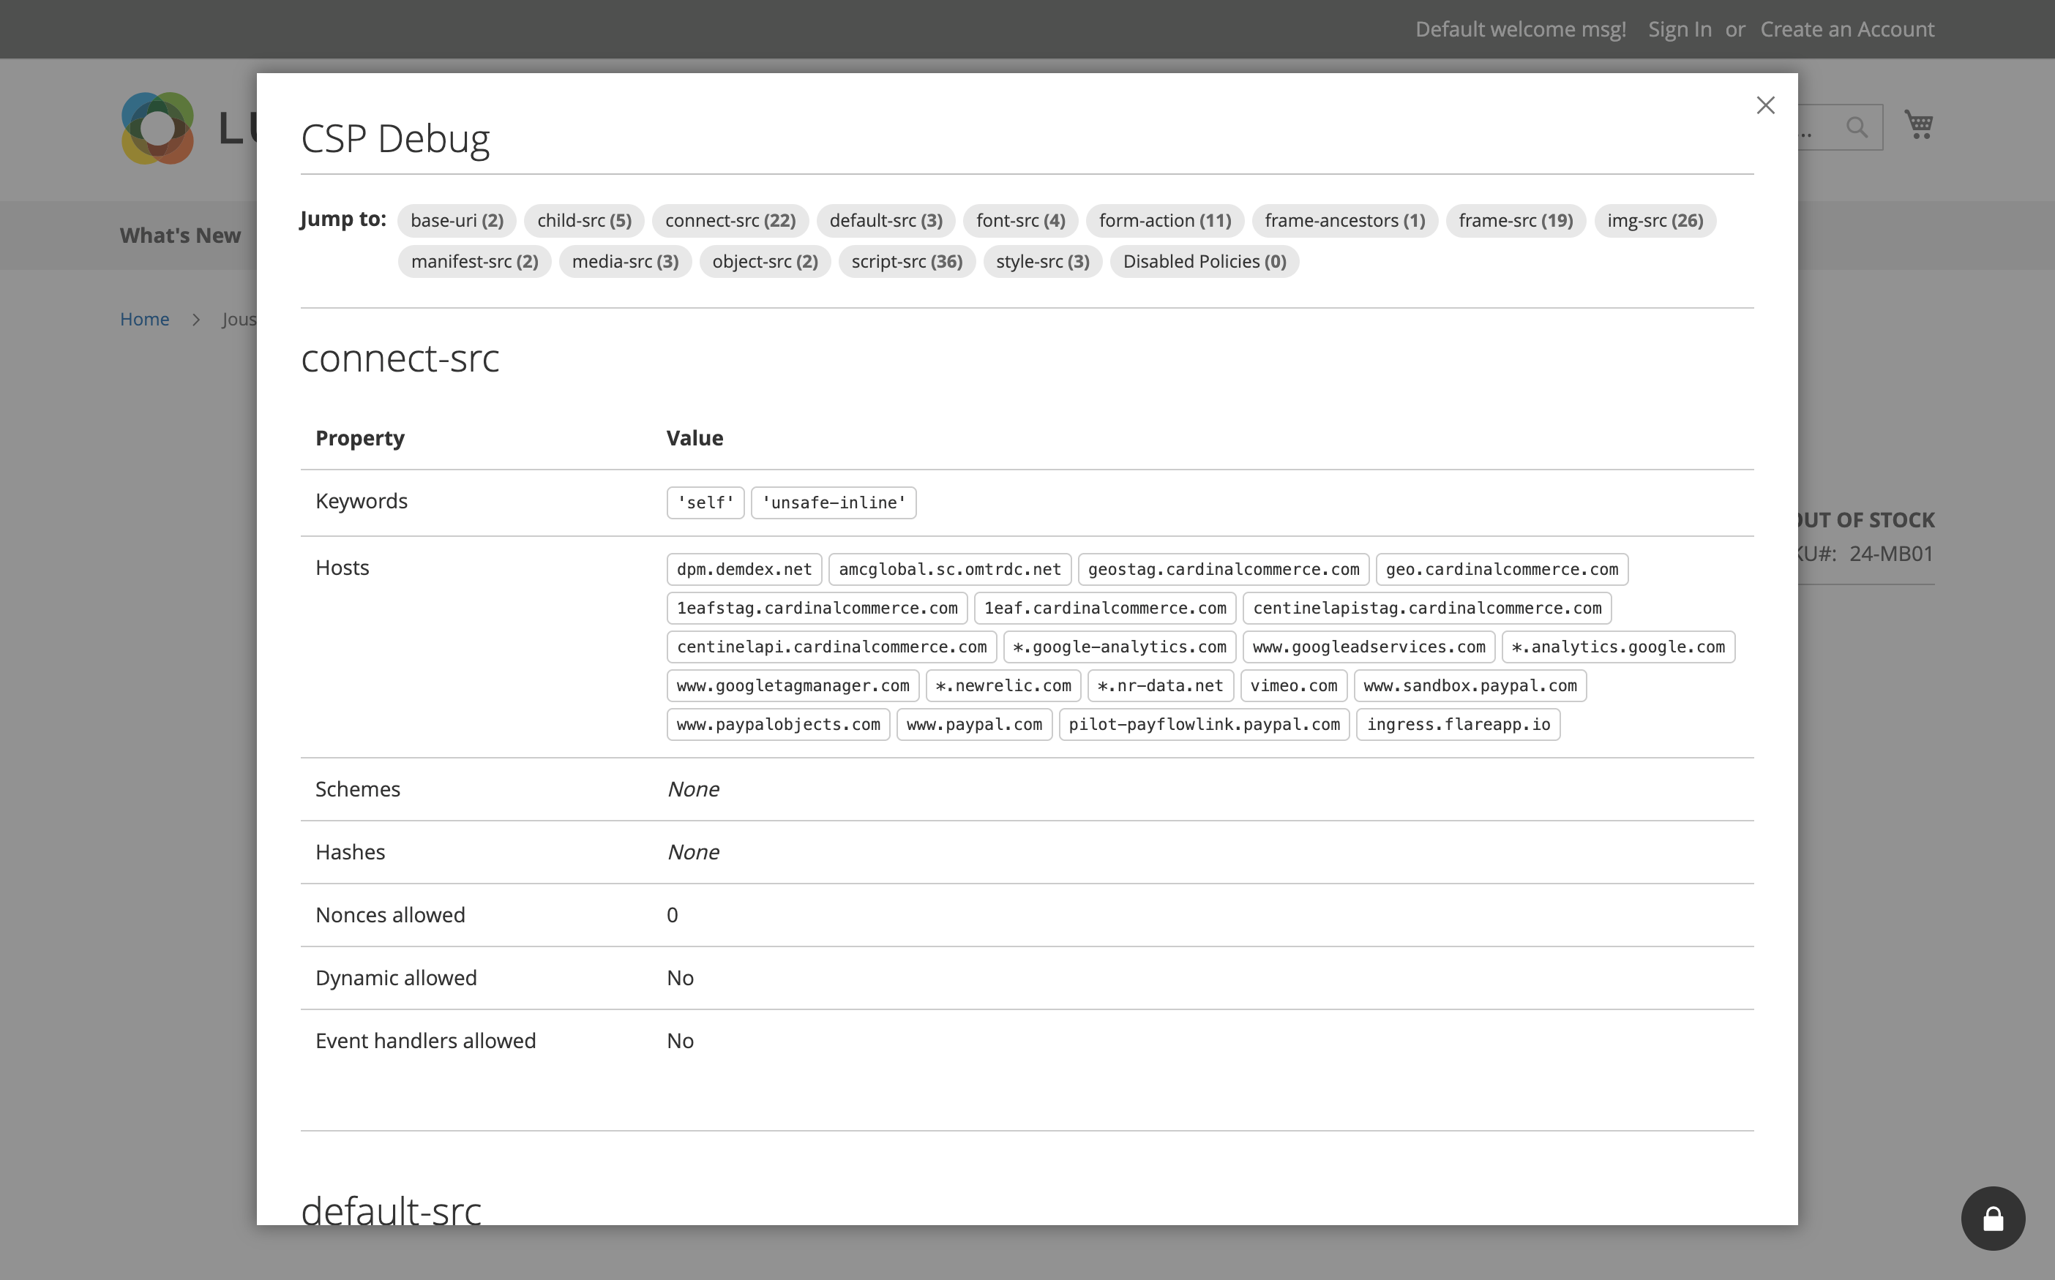
Task: Jump to frame-src (19) section
Action: 1516,220
